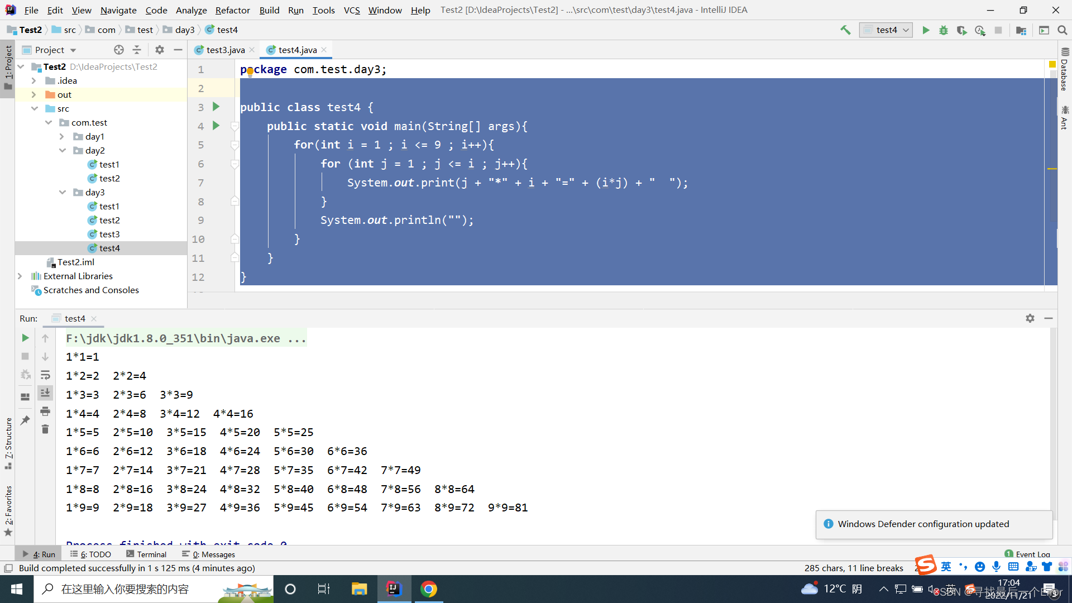Pin the test4 run tab
The image size is (1072, 603).
tap(25, 420)
